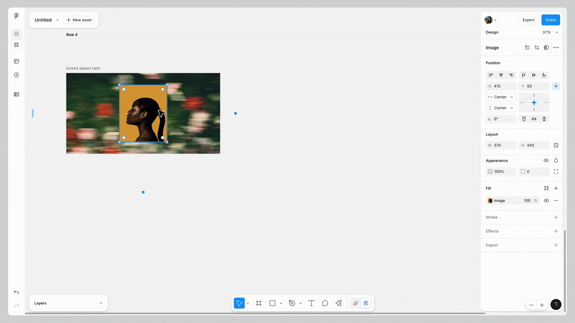575x323 pixels.
Task: Expand the Untitled file name dropdown
Action: coord(57,20)
